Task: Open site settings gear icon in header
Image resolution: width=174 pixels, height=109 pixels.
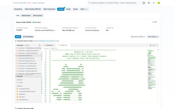Action: [149, 3]
